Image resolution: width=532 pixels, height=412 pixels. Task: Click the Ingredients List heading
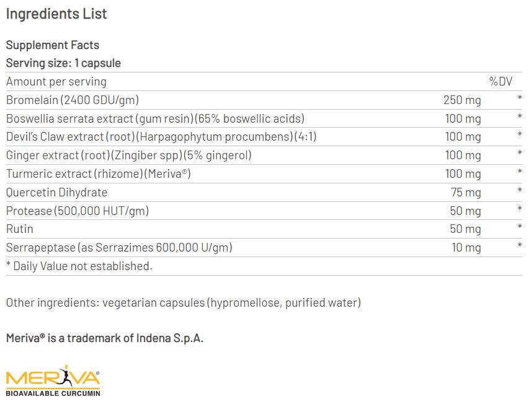pyautogui.click(x=56, y=14)
